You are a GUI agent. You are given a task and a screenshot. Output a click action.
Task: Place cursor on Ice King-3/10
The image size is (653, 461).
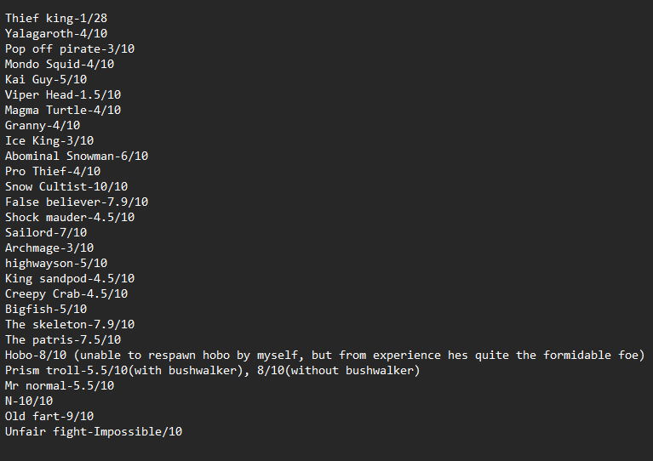click(x=49, y=140)
